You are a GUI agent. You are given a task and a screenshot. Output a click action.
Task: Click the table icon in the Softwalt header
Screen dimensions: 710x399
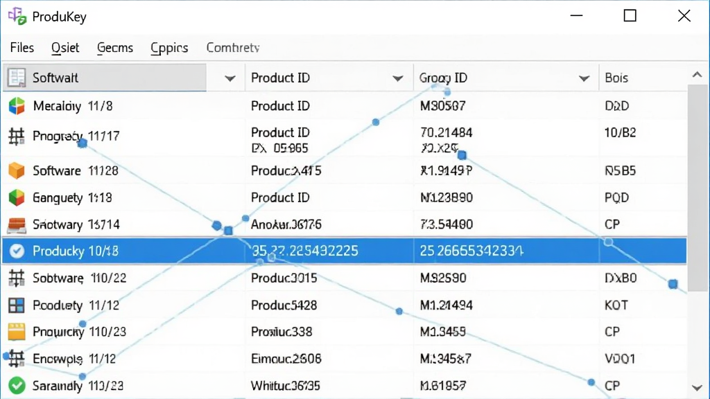point(17,78)
